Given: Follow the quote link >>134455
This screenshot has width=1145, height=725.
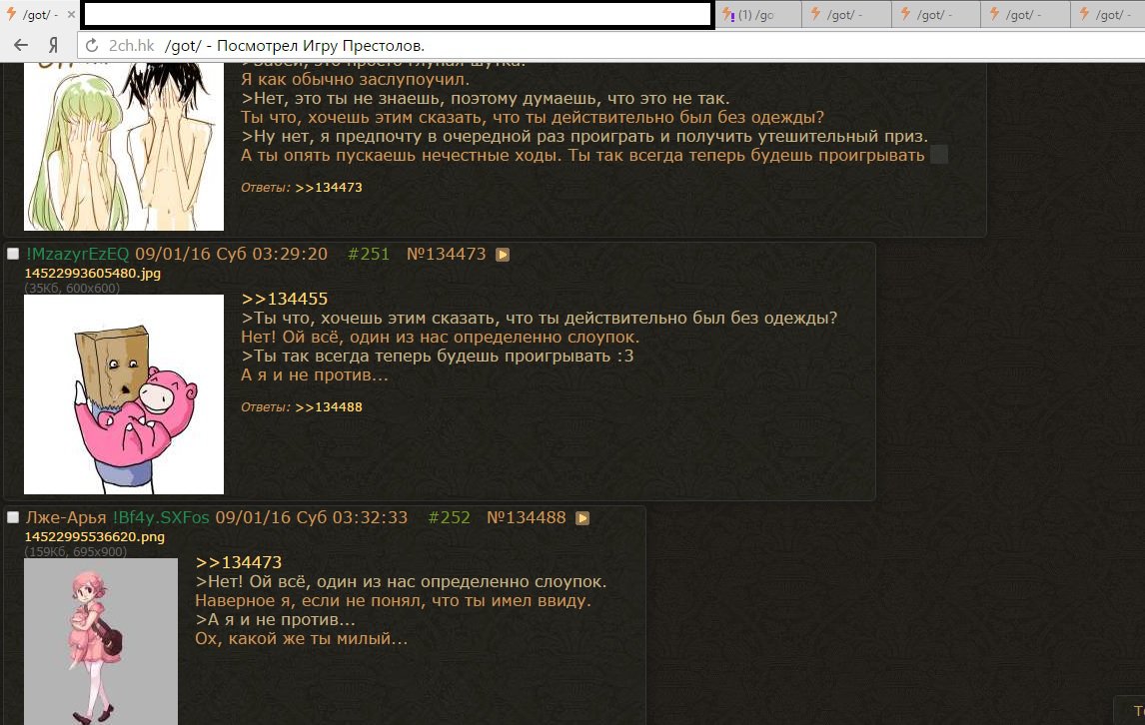Looking at the screenshot, I should pyautogui.click(x=284, y=299).
